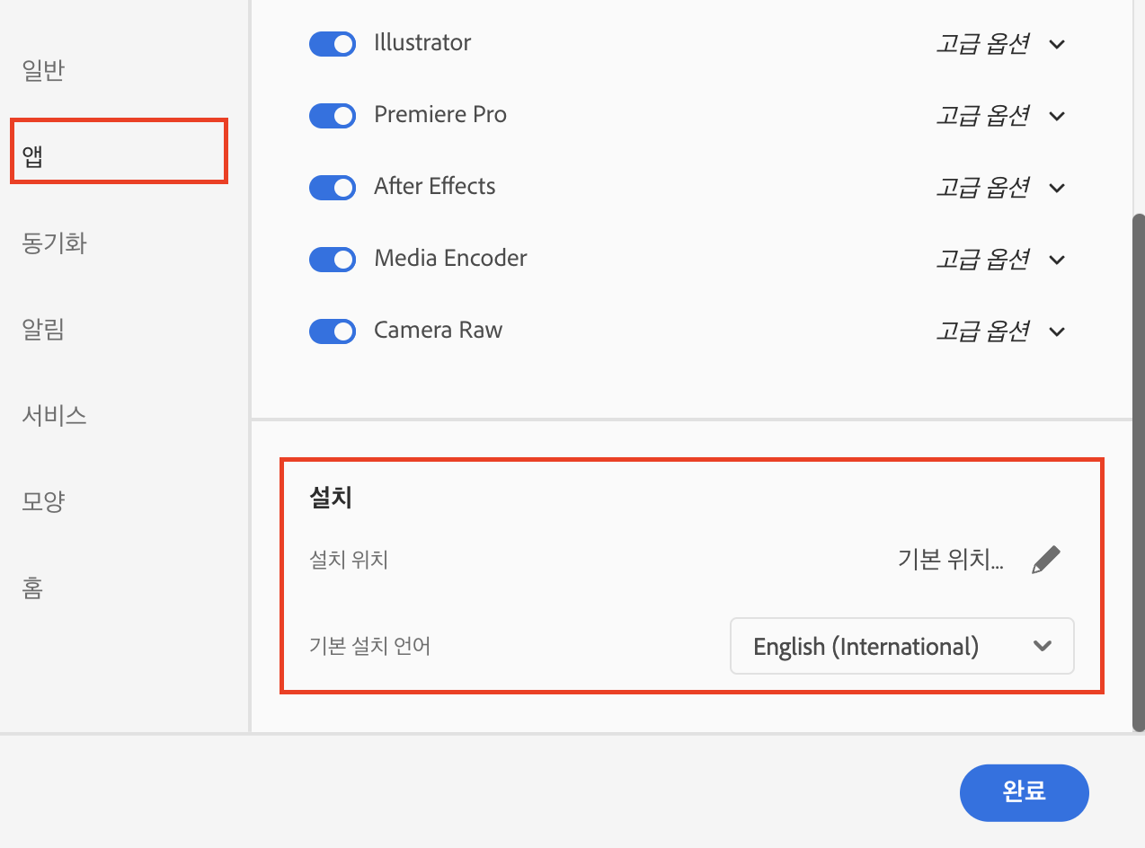Click the 설치 section heading

[x=331, y=499]
